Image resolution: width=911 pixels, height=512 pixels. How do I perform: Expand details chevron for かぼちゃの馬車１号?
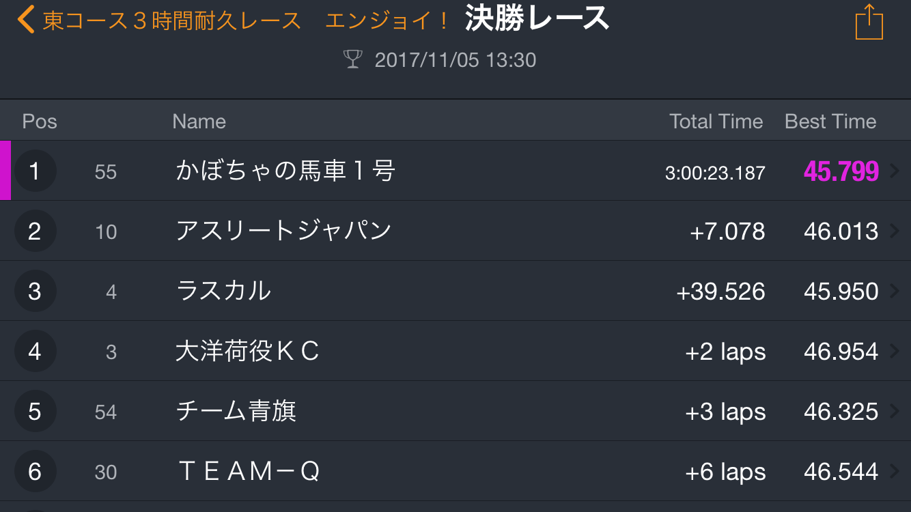(x=895, y=171)
